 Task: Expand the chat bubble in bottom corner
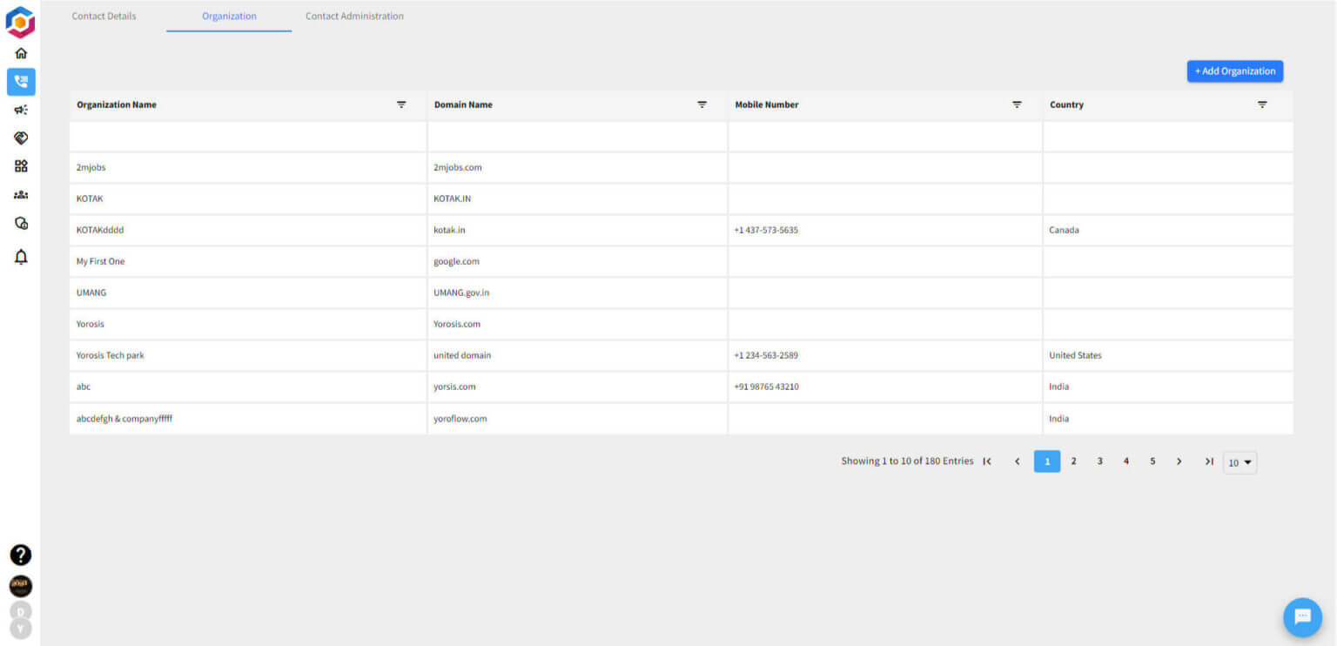(1302, 617)
